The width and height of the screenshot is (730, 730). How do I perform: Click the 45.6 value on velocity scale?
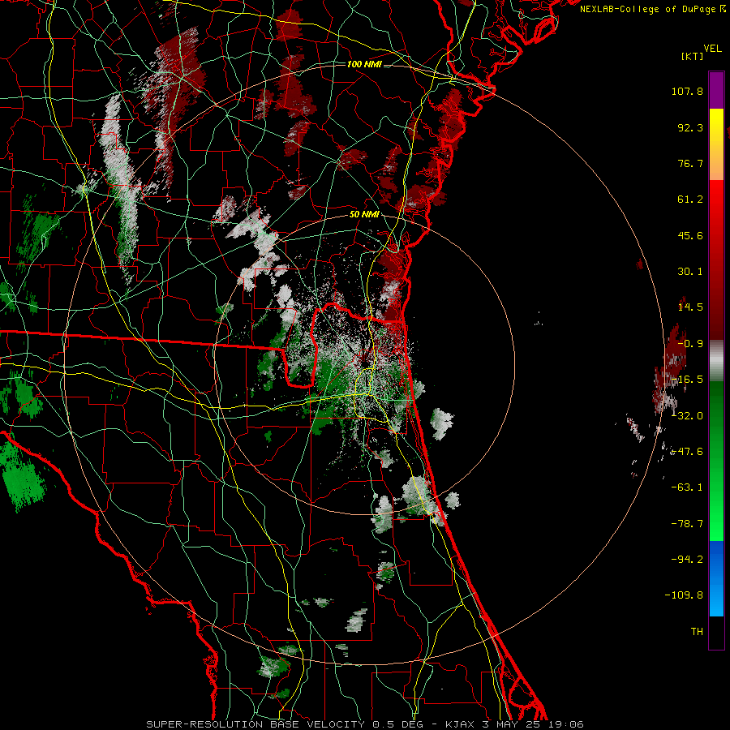(x=690, y=235)
